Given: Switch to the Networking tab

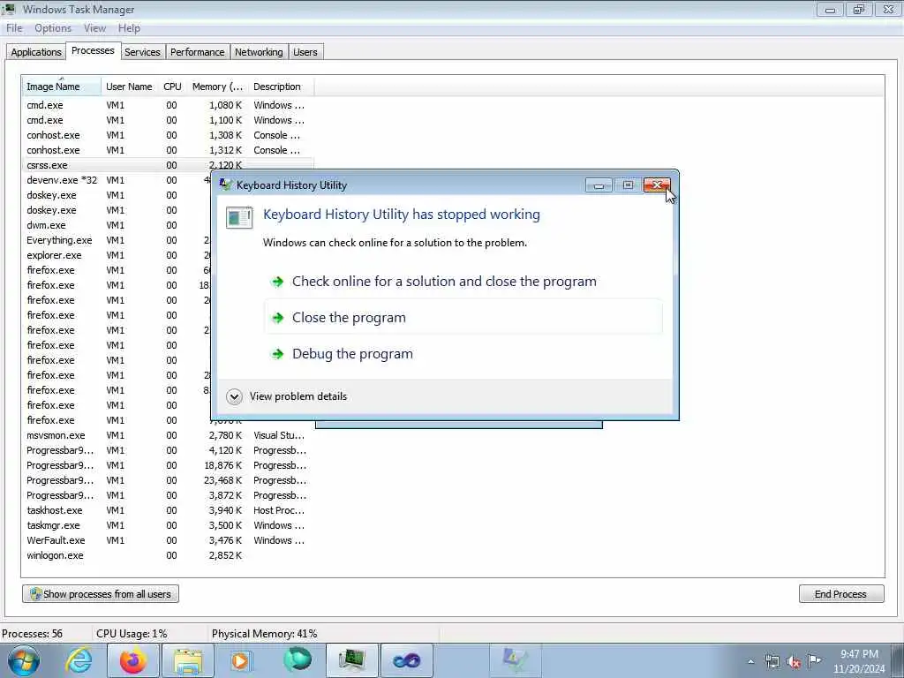Looking at the screenshot, I should click(x=259, y=52).
